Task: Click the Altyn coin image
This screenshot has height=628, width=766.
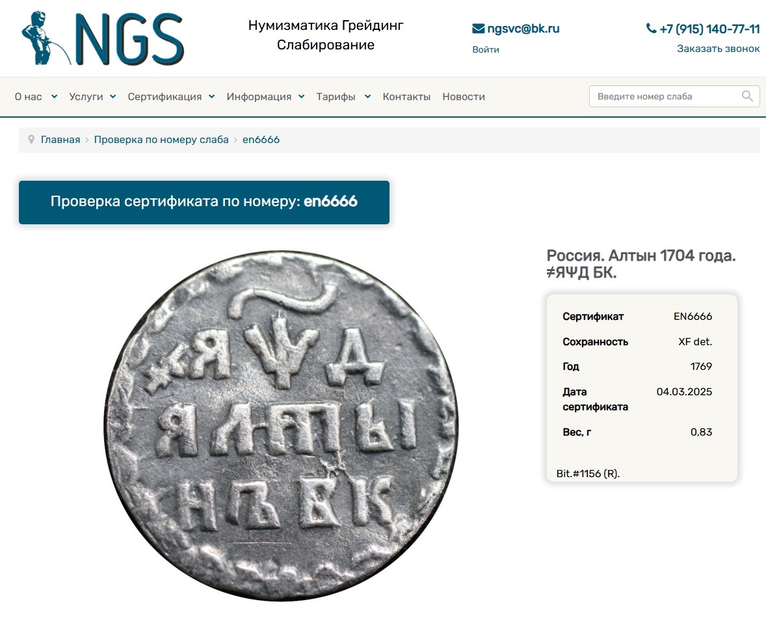Action: [282, 425]
